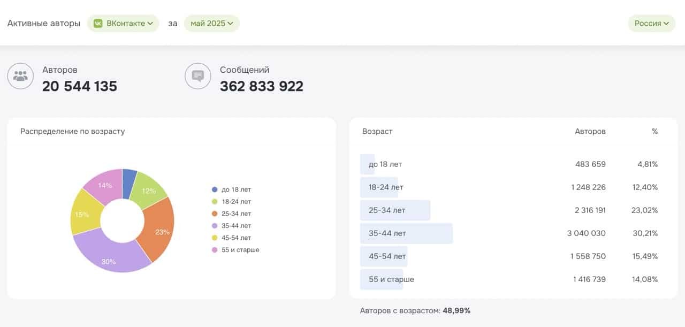This screenshot has width=685, height=327.
Task: Click the percentage 23,02%
Action: (x=645, y=210)
